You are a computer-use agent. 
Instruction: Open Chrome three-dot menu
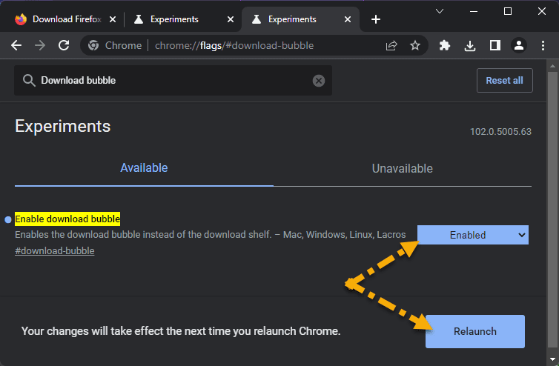pyautogui.click(x=543, y=45)
